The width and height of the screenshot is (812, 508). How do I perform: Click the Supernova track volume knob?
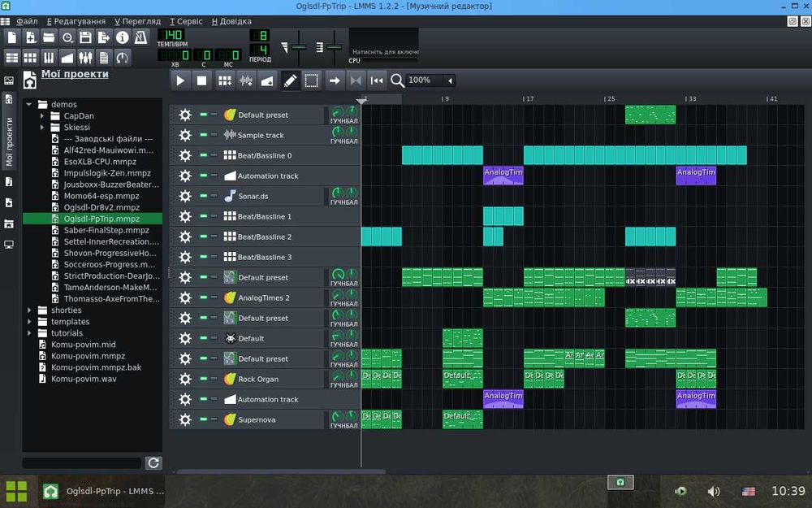(338, 416)
